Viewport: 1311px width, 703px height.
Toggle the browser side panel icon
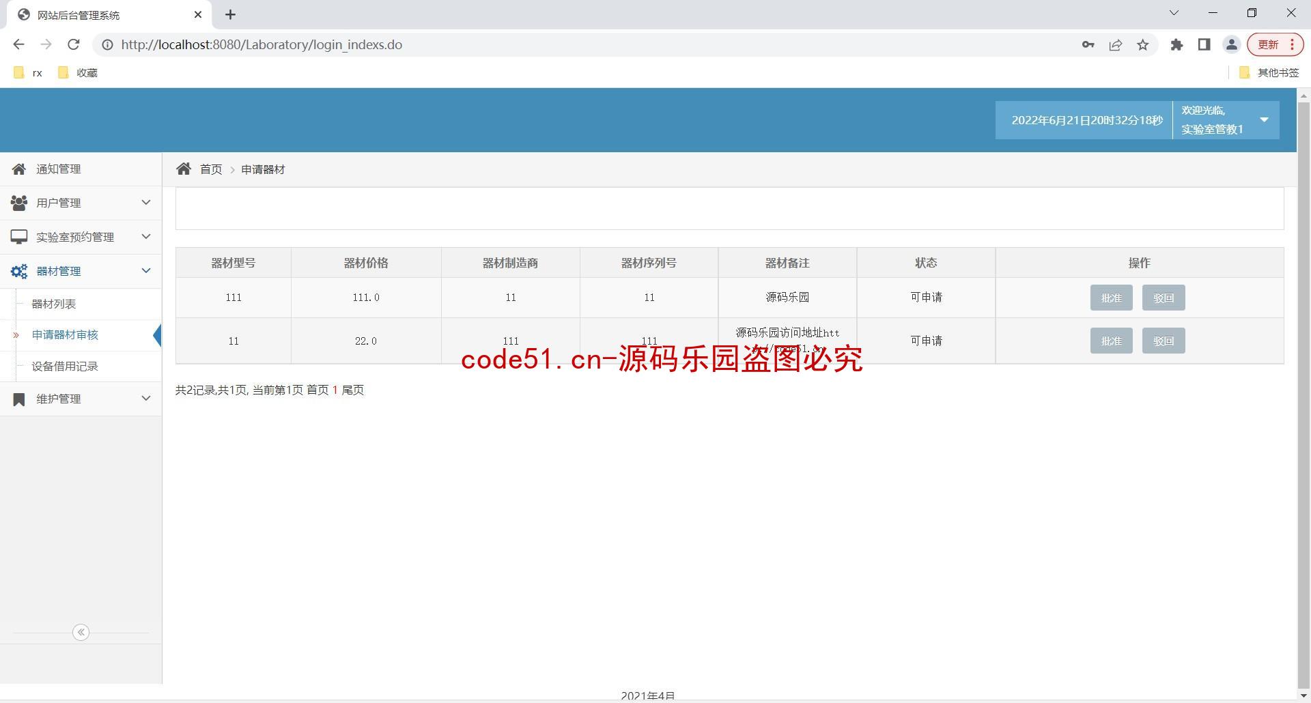(1204, 44)
